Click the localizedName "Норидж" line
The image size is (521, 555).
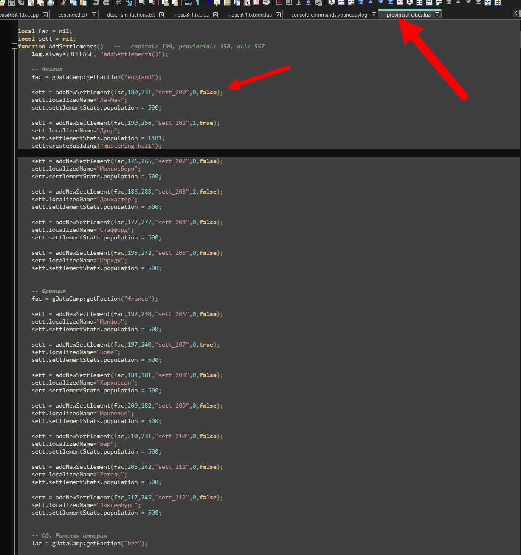click(x=79, y=261)
